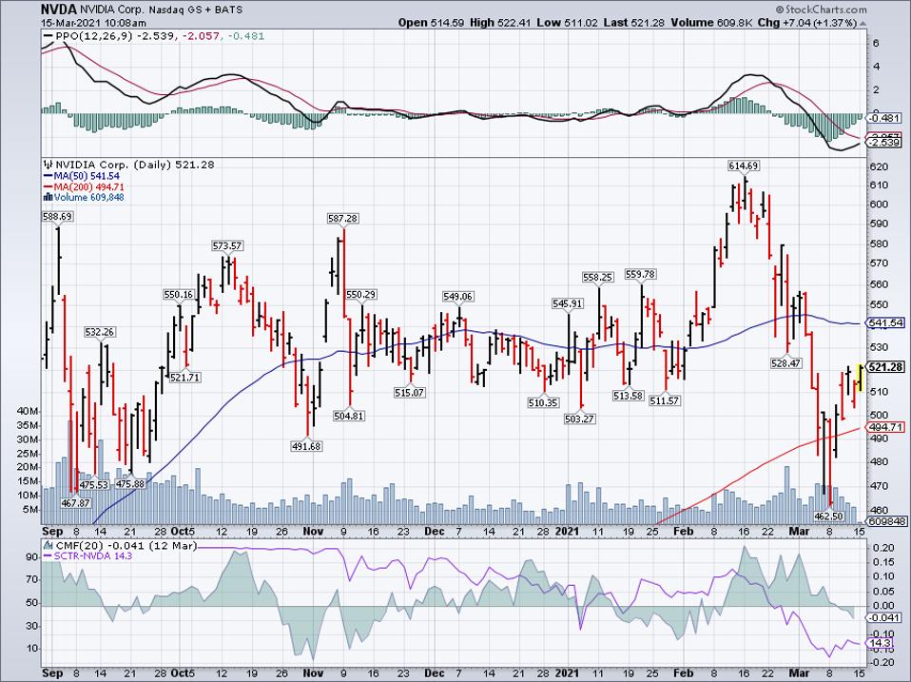Screen dimensions: 911x682
Task: Click the 609848 volume axis tag
Action: tap(886, 522)
